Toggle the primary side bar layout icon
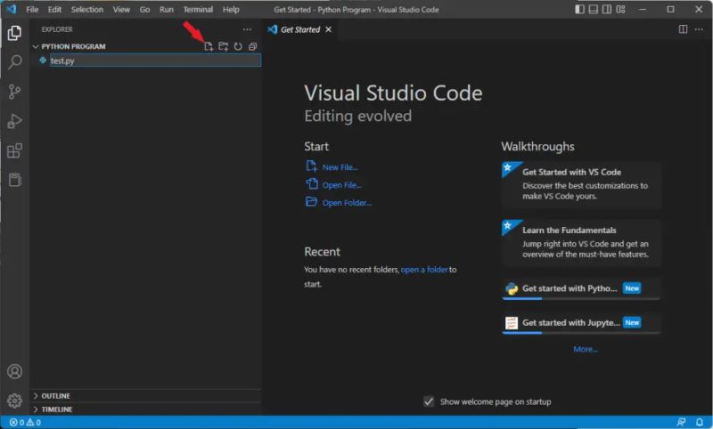713x429 pixels. coord(580,9)
